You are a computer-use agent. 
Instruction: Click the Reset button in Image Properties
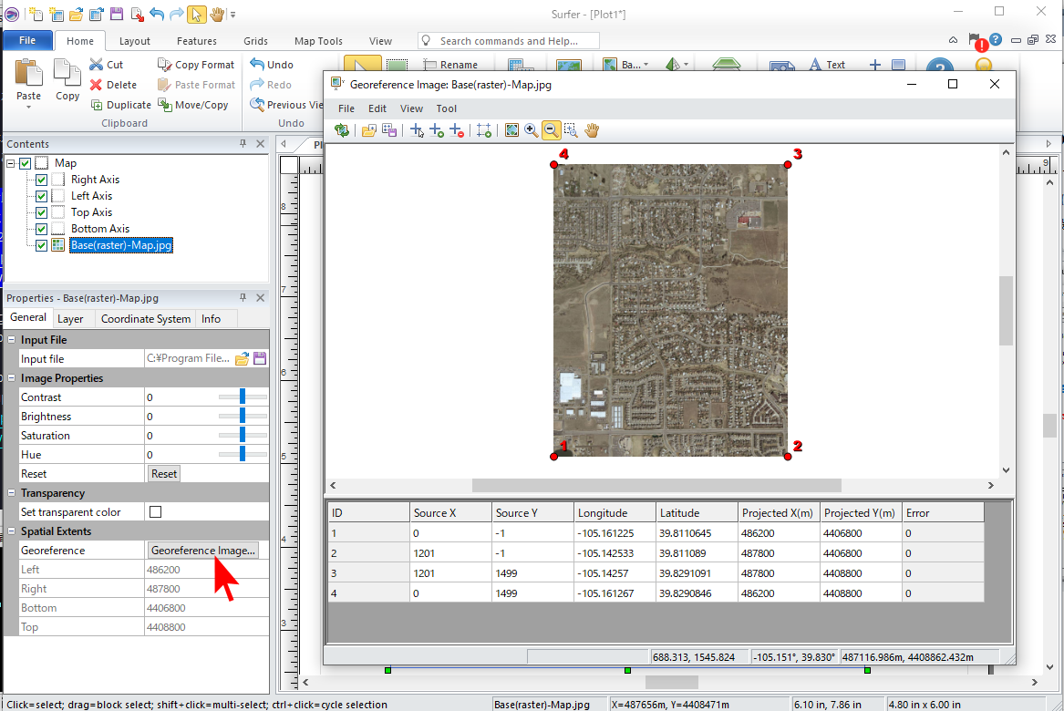[164, 474]
